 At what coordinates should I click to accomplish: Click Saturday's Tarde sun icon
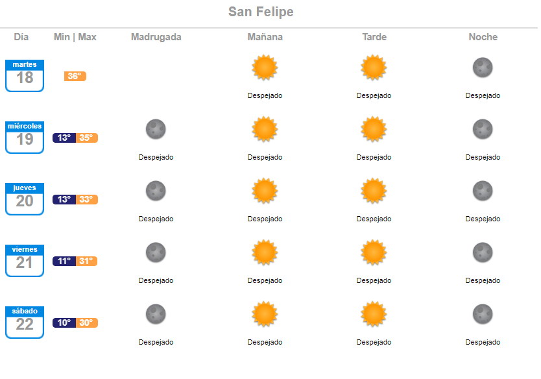point(374,314)
